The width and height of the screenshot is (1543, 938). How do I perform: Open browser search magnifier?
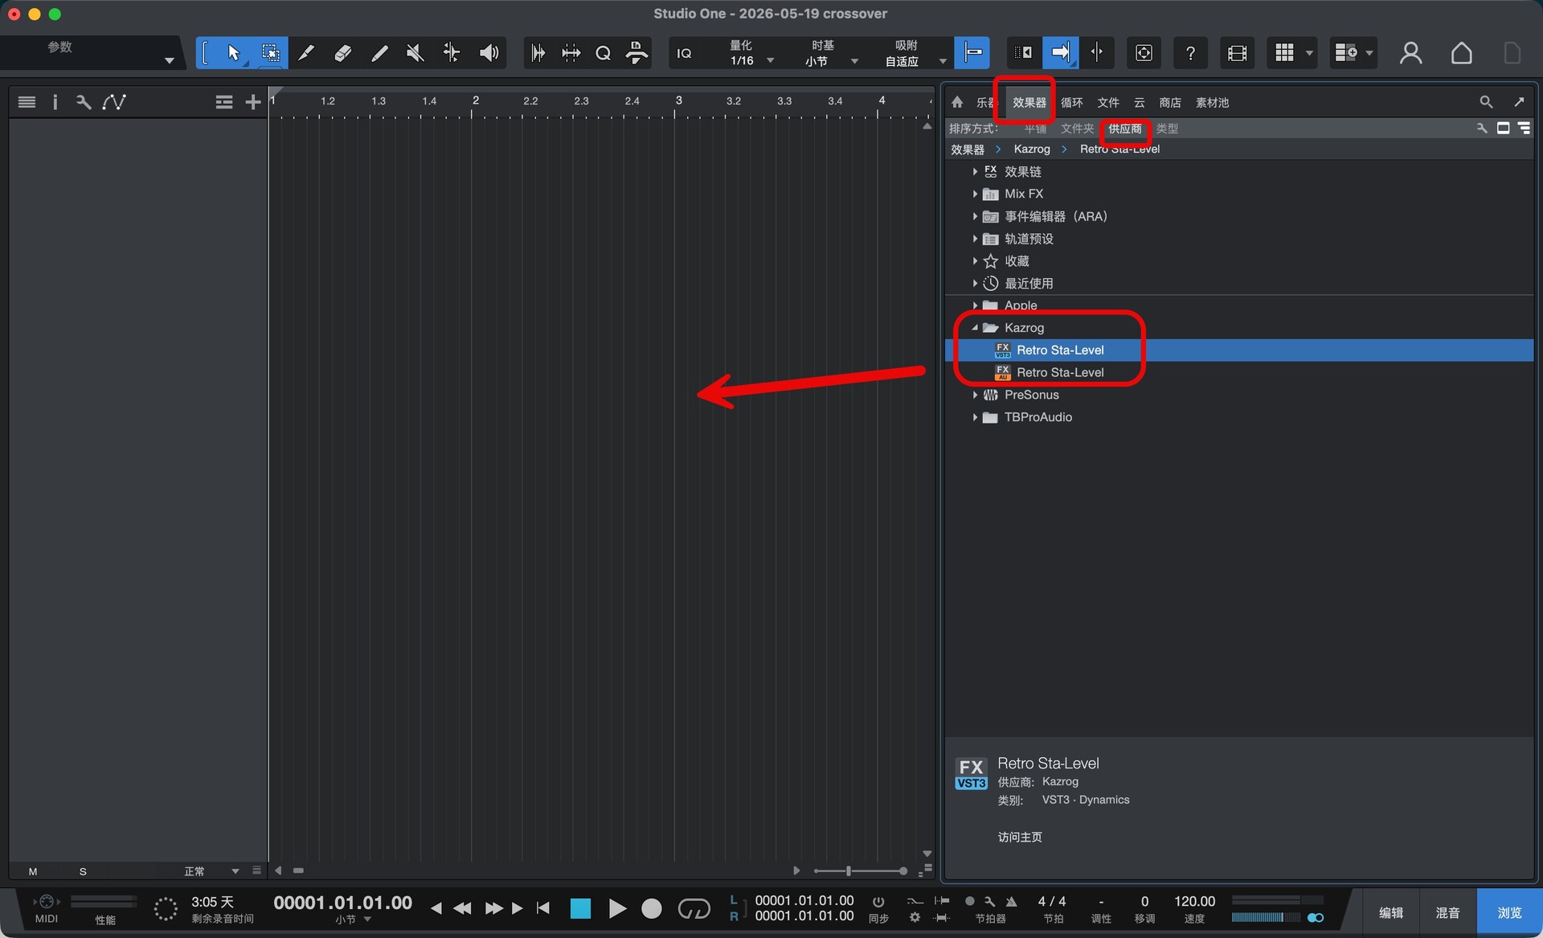pos(1486,102)
